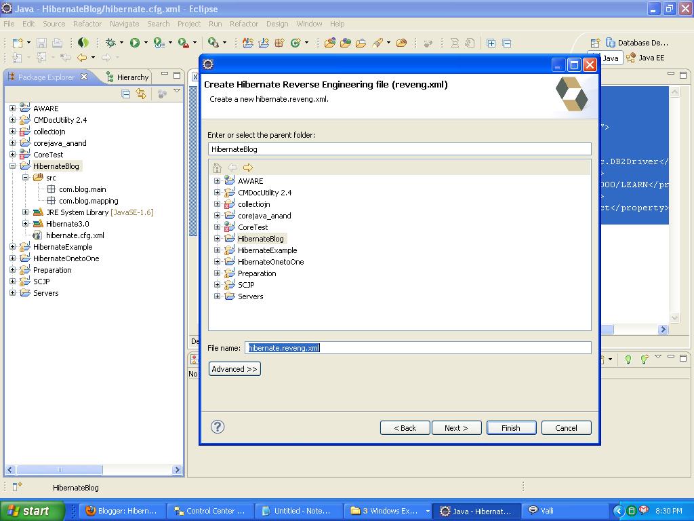This screenshot has width=694, height=521.
Task: Click the dialog help question mark icon
Action: pyautogui.click(x=218, y=427)
